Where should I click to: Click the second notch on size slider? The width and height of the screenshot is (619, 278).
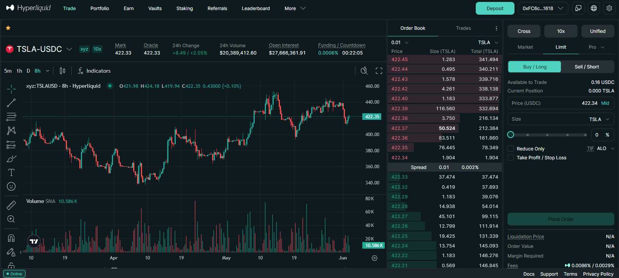(x=547, y=135)
